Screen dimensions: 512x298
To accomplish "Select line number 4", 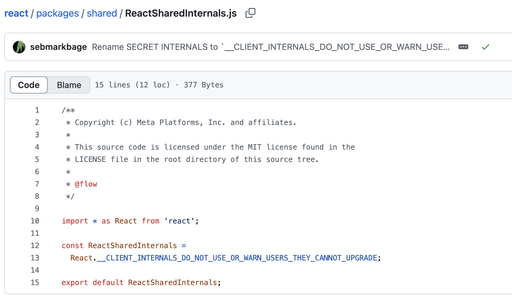I will click(37, 147).
